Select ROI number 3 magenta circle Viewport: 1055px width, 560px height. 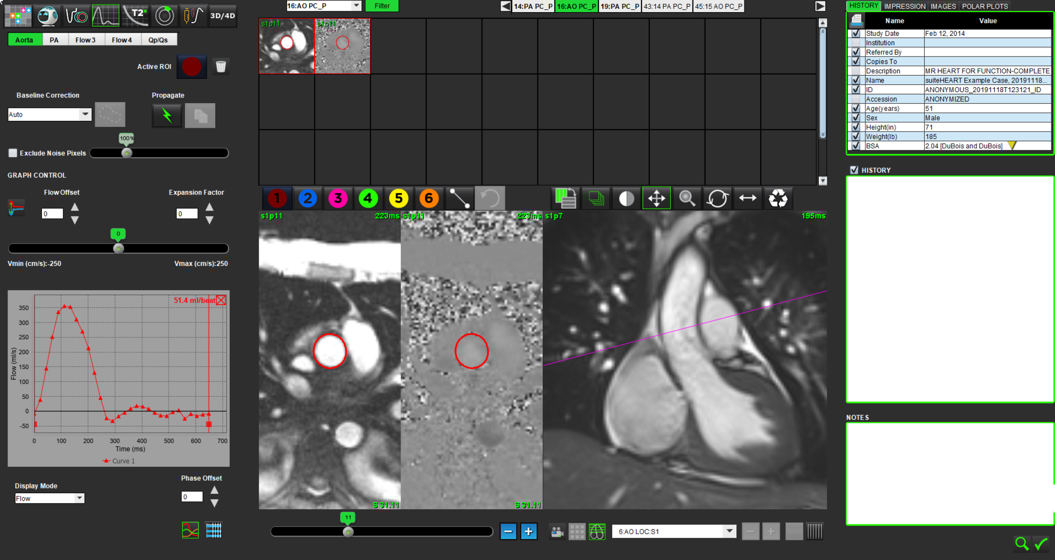(x=338, y=198)
